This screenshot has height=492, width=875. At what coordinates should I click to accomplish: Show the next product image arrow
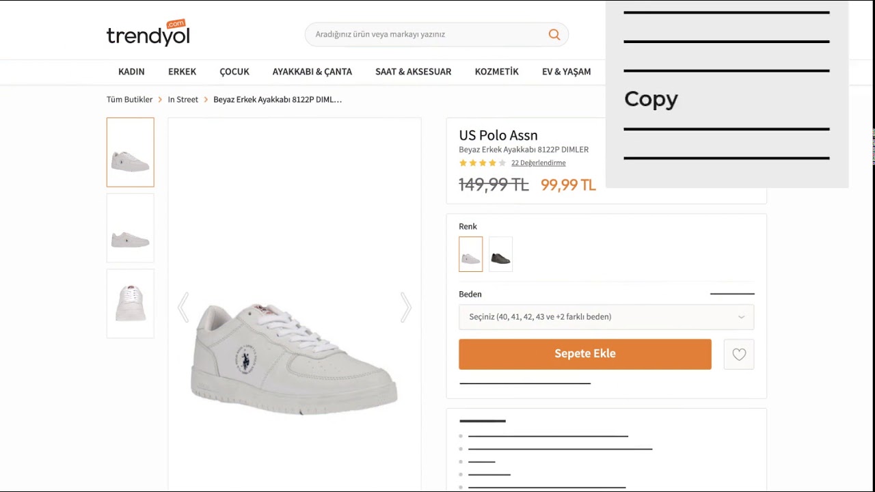point(406,307)
